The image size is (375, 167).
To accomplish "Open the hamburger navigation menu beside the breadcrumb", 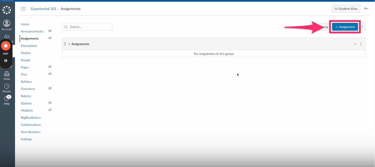I will coord(23,9).
